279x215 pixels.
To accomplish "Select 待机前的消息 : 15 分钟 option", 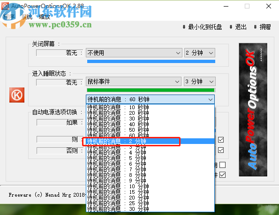I will (x=151, y=192).
